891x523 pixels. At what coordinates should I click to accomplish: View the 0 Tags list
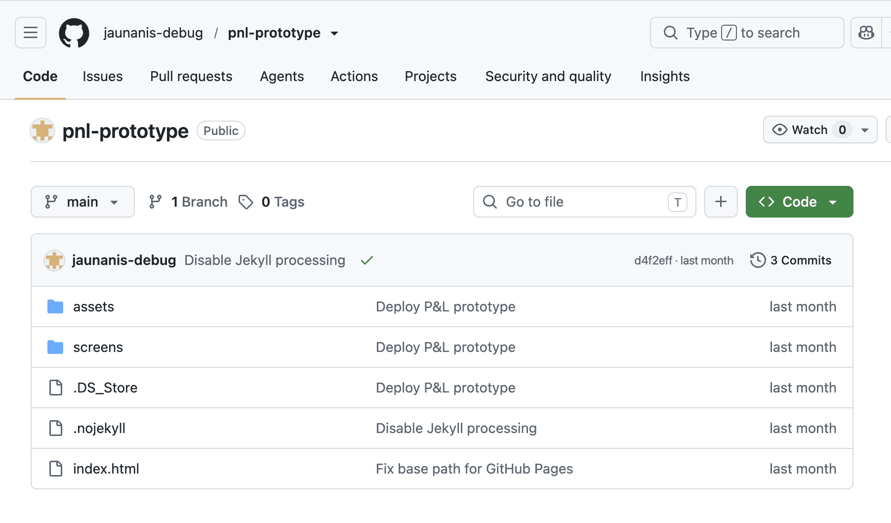pyautogui.click(x=272, y=202)
